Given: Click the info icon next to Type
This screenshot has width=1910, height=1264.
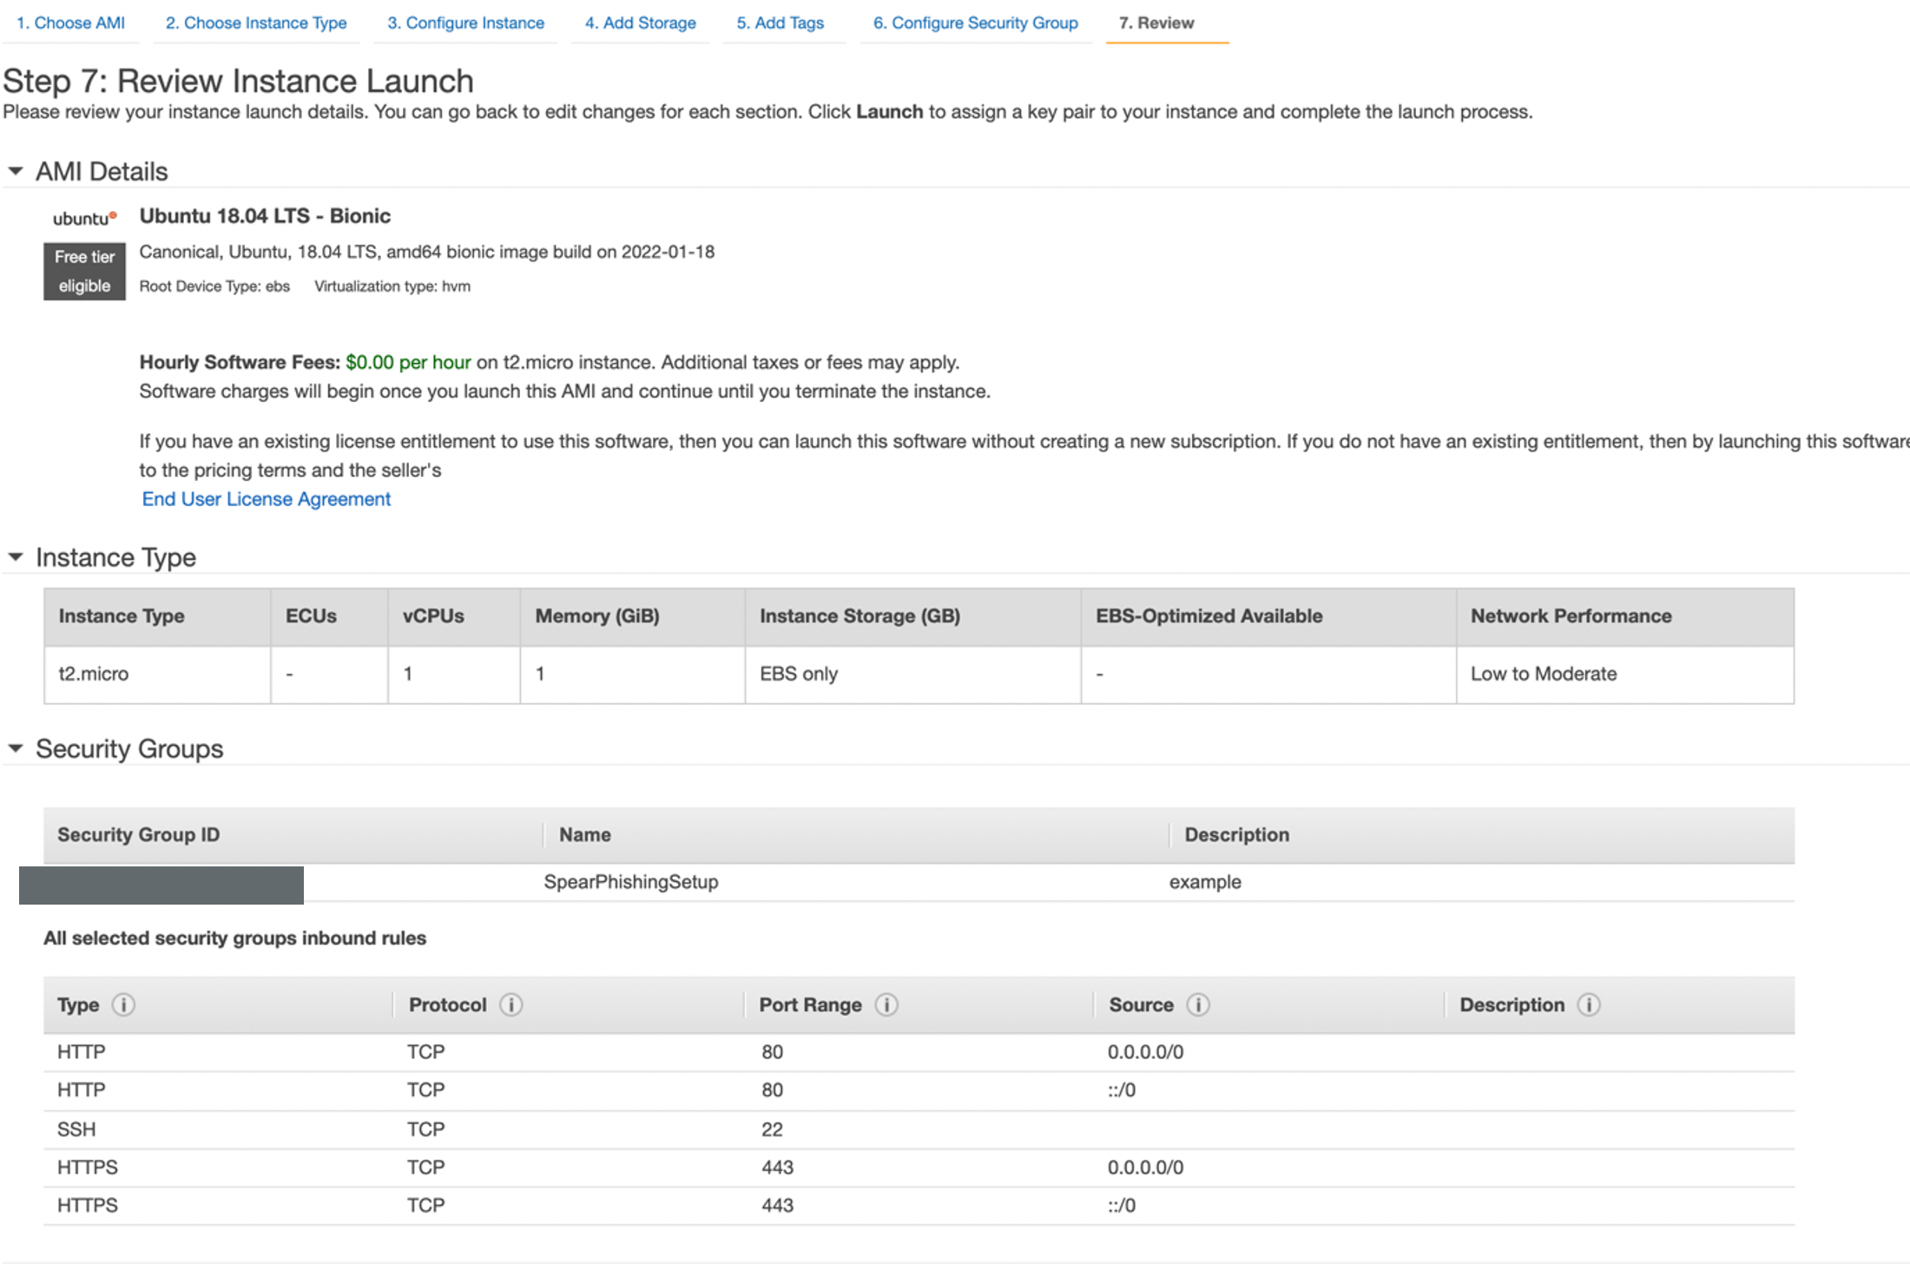Looking at the screenshot, I should 123,1004.
